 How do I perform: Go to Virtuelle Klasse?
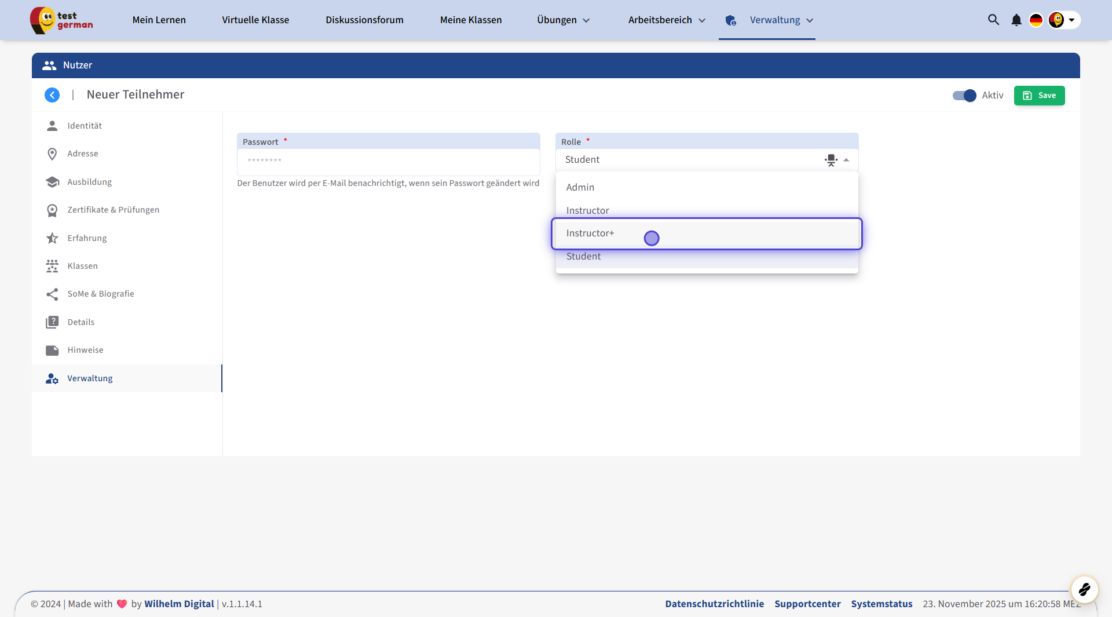pyautogui.click(x=255, y=20)
